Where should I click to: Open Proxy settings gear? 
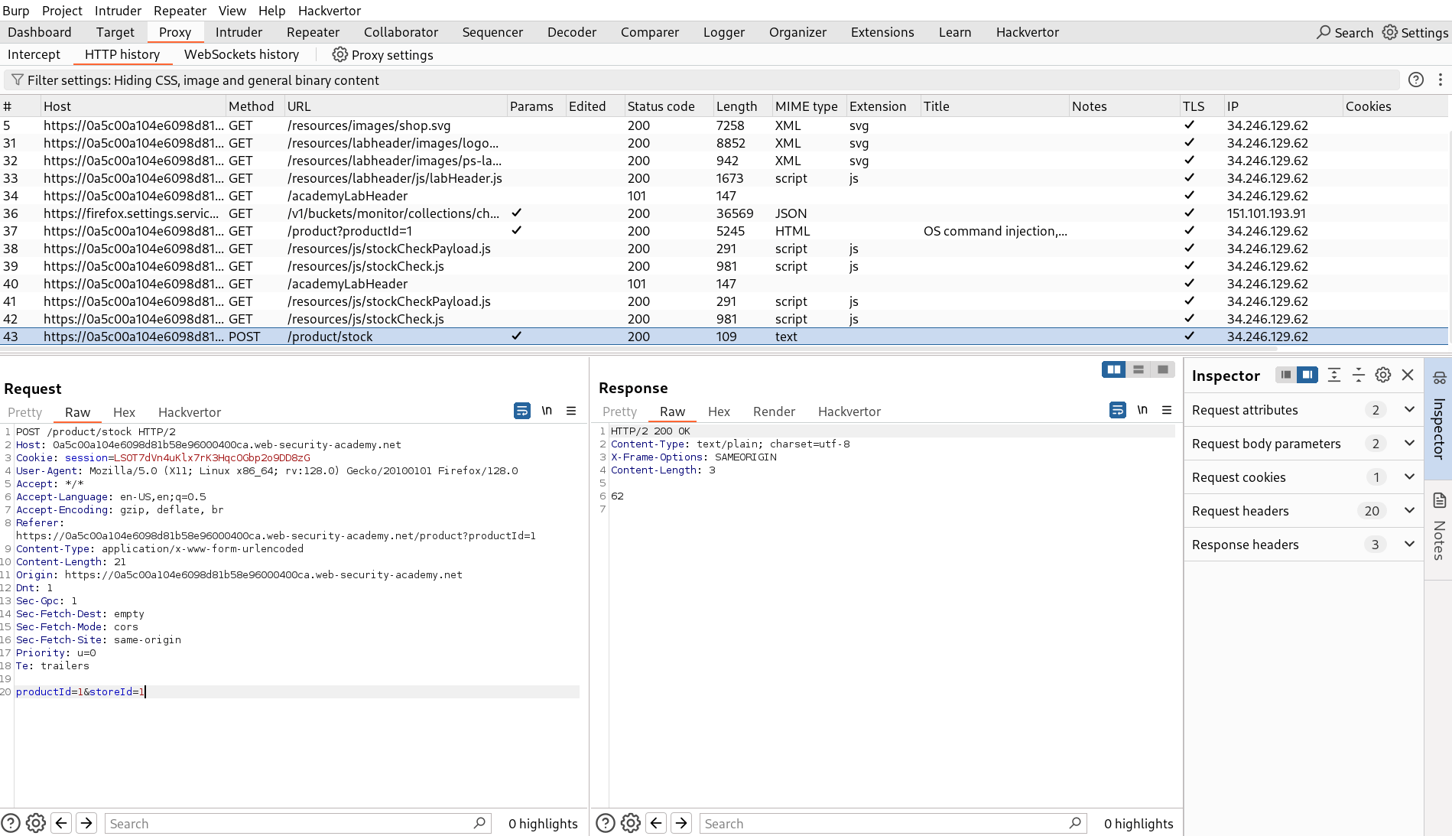(x=339, y=54)
